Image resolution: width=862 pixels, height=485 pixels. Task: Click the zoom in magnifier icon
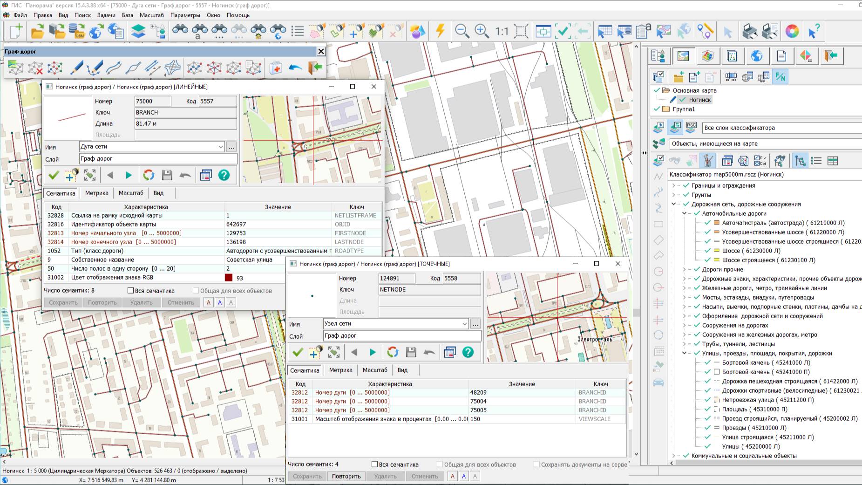click(482, 31)
